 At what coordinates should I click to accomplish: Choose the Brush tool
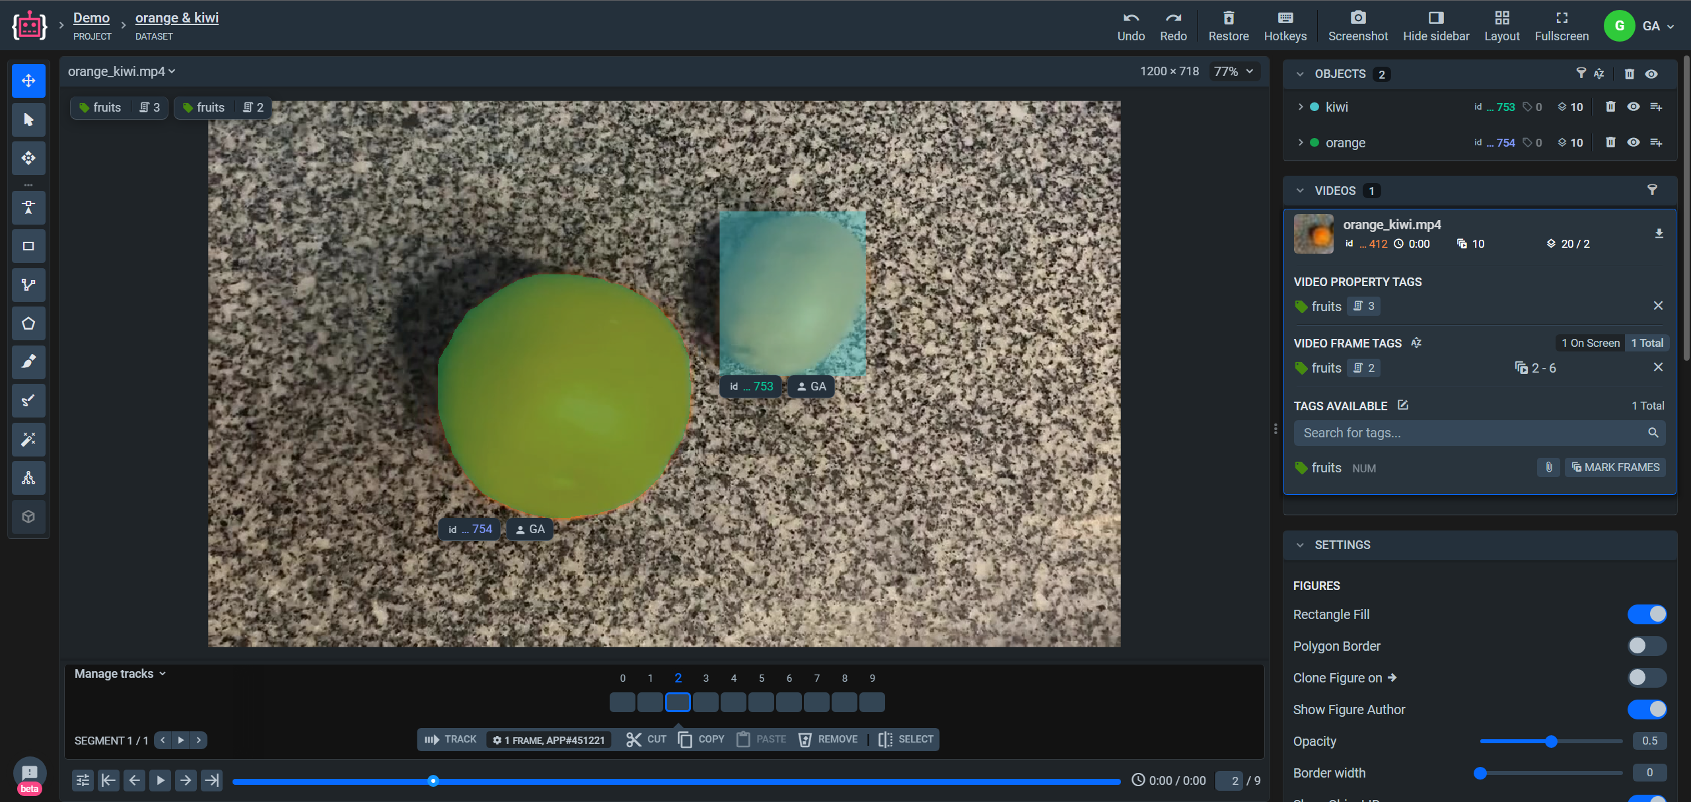point(28,362)
